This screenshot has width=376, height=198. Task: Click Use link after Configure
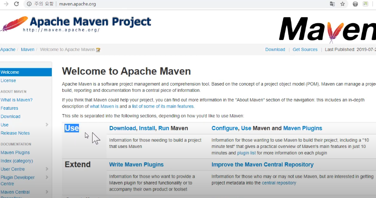click(x=246, y=128)
